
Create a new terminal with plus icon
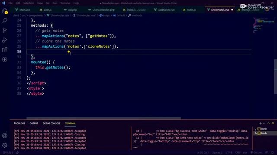point(260,124)
